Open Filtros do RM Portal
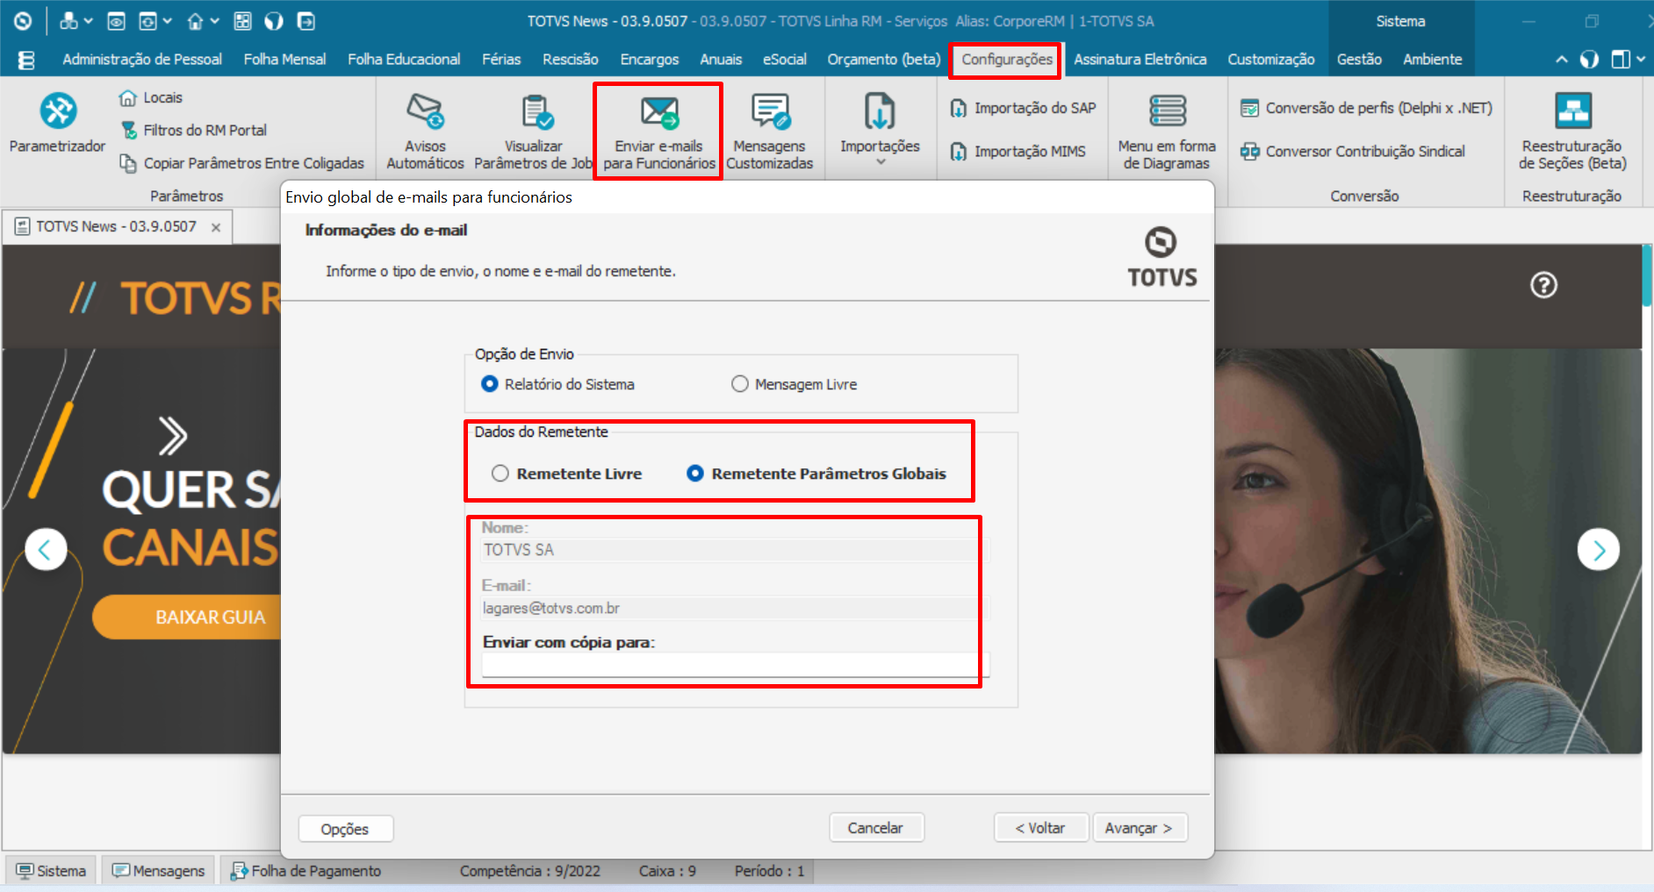 (x=193, y=130)
